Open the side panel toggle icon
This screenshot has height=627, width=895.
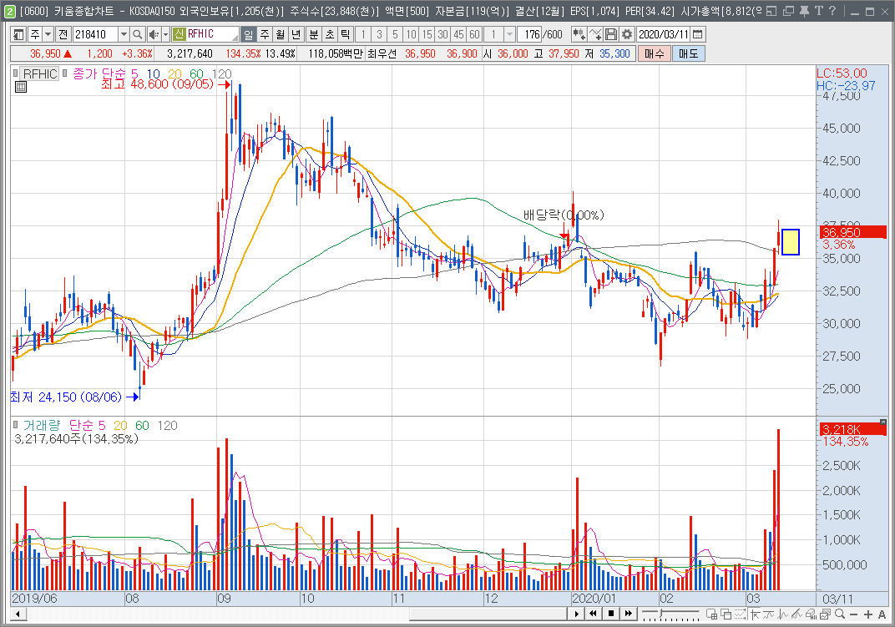click(x=18, y=35)
